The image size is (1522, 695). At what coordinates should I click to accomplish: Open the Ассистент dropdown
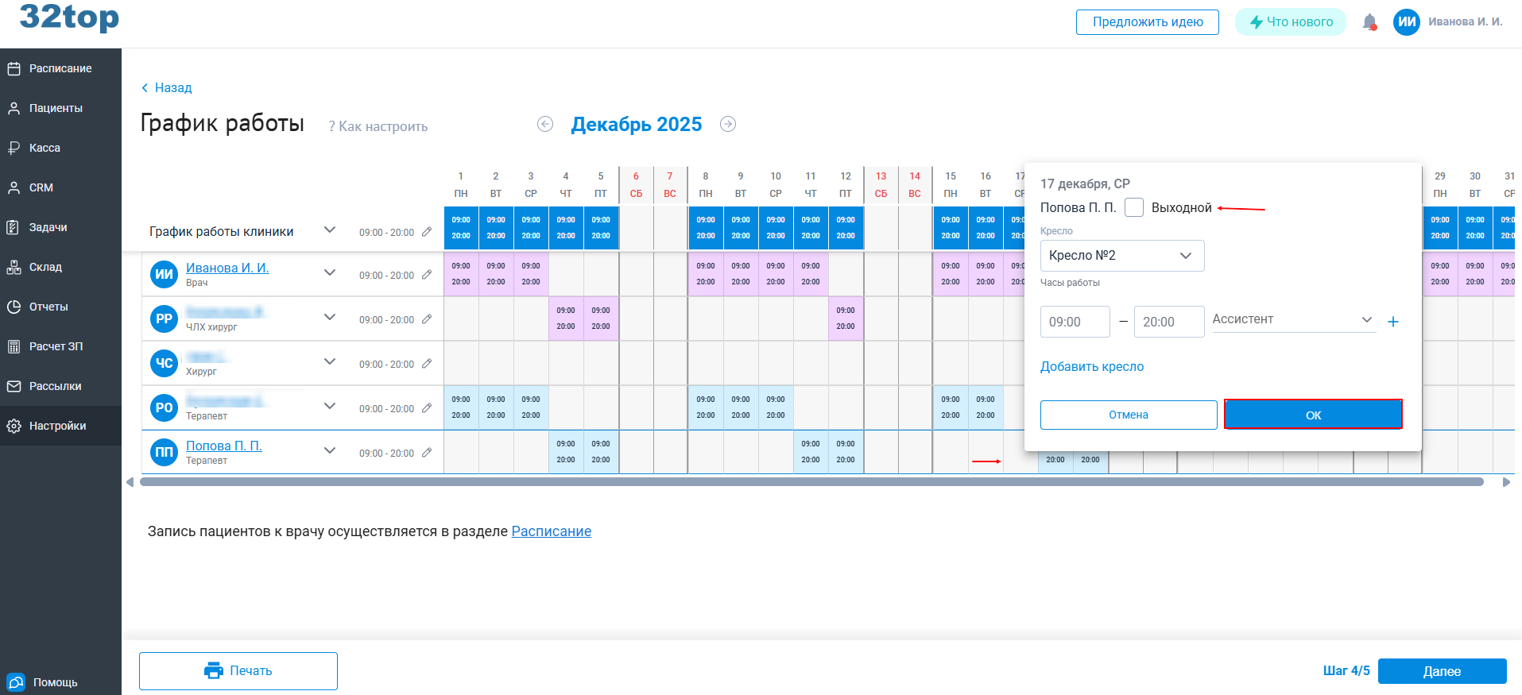click(x=1293, y=319)
